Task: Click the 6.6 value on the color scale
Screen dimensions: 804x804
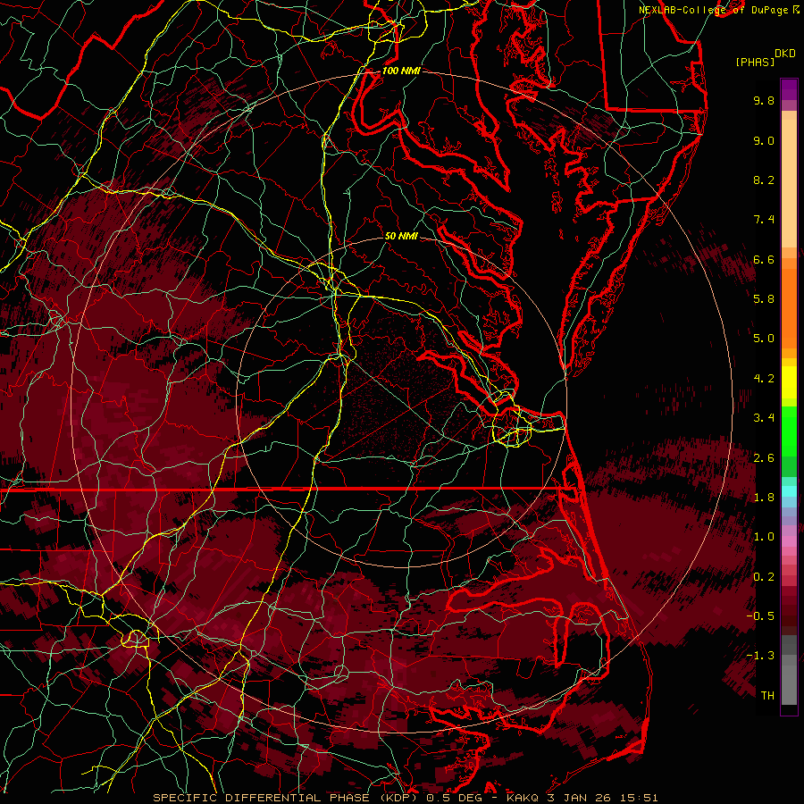Action: click(x=764, y=259)
